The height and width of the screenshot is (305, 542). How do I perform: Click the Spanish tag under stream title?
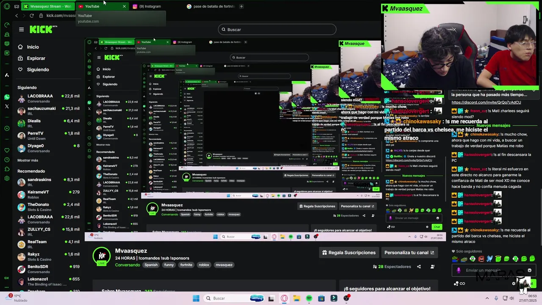[151, 265]
